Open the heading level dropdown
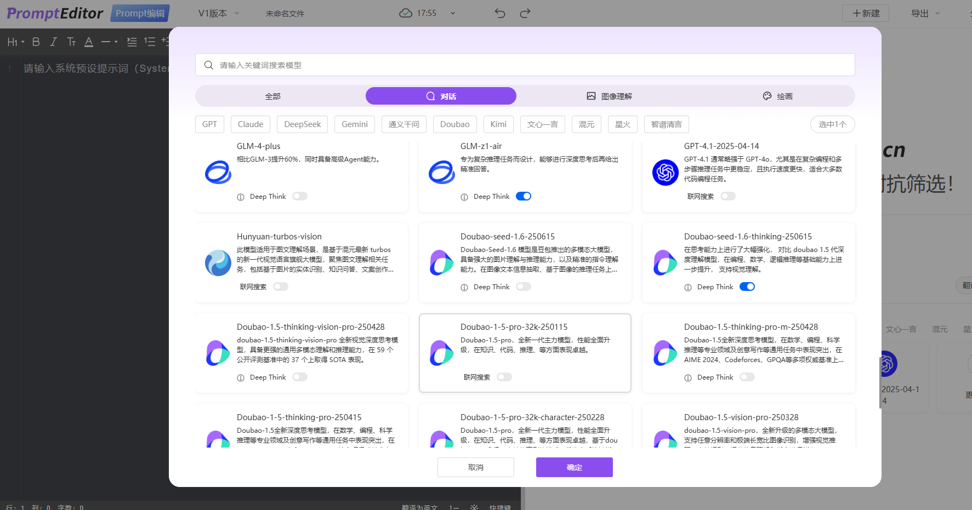This screenshot has width=972, height=510. (15, 42)
